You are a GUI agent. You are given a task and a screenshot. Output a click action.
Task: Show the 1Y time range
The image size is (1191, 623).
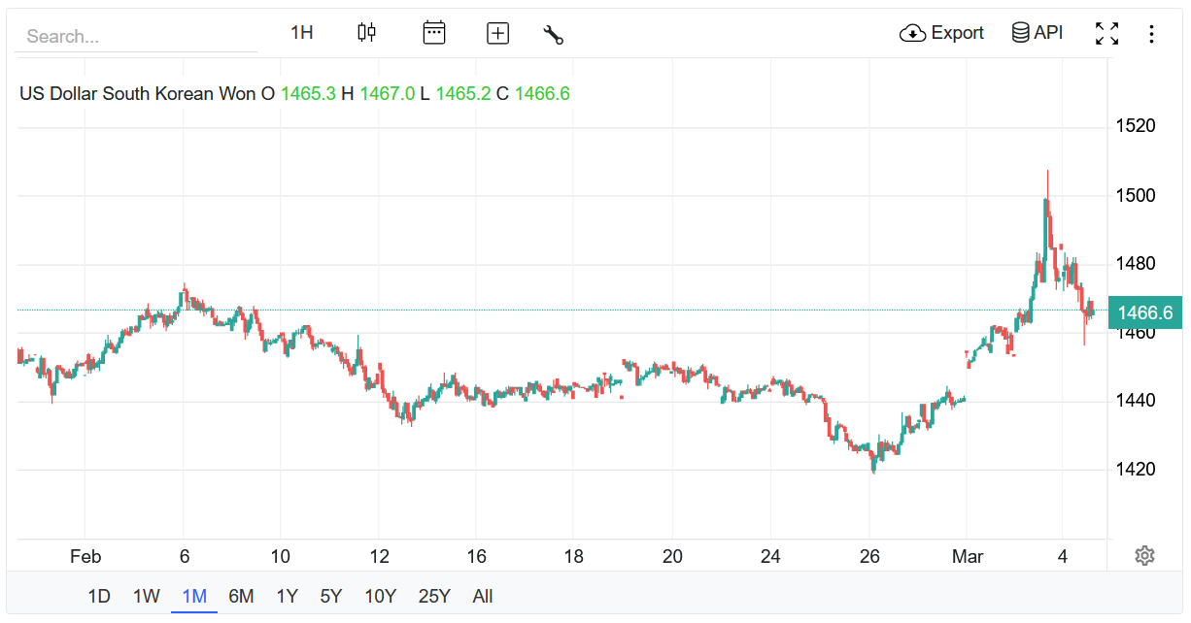coord(287,596)
